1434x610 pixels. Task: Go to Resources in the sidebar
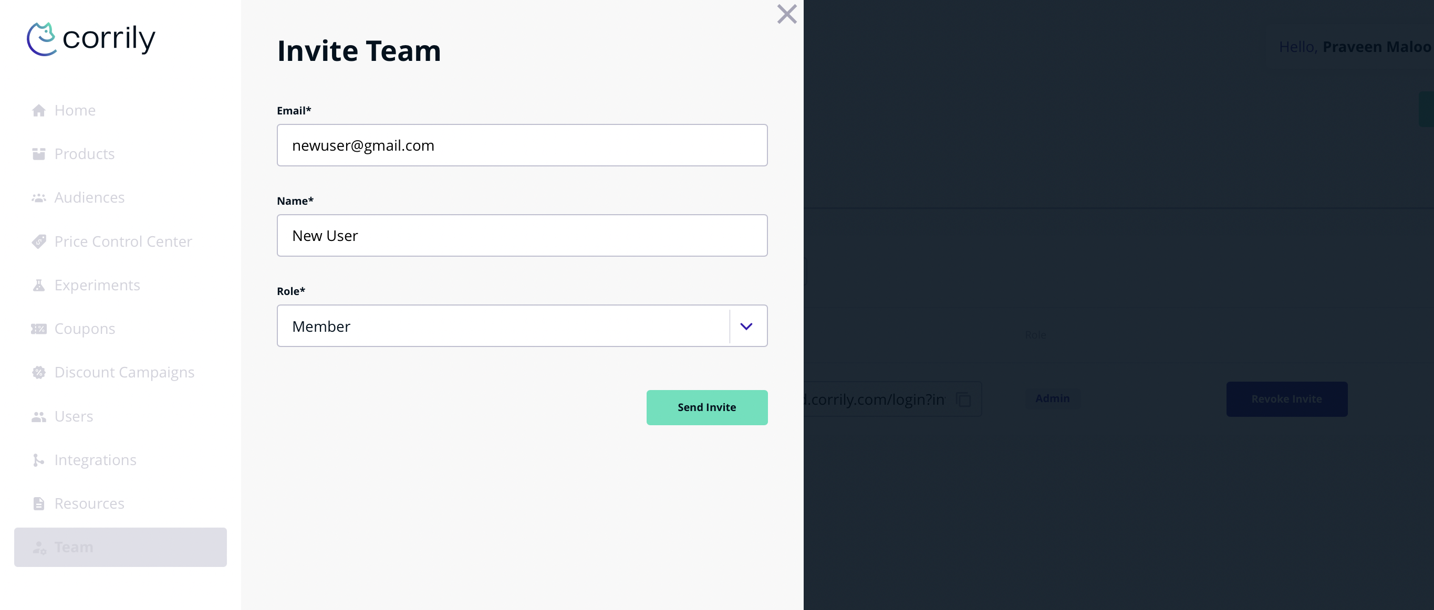89,503
